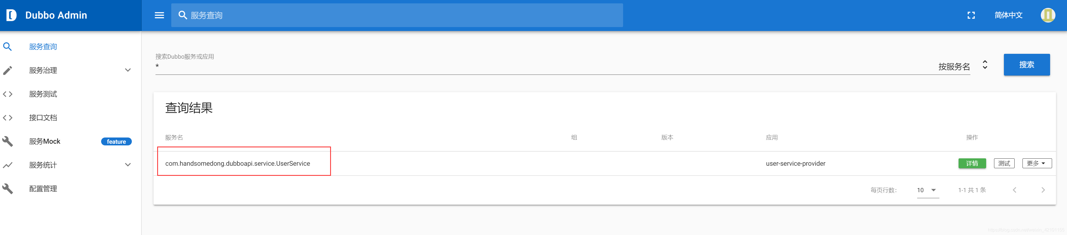Click the trend chart icon for 服务统计

(7, 165)
